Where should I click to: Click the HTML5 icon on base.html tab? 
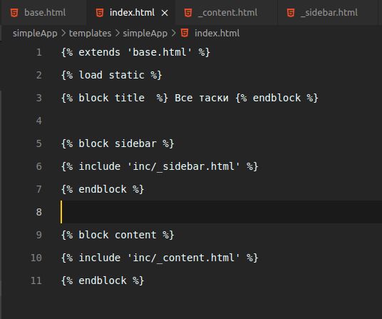click(14, 13)
